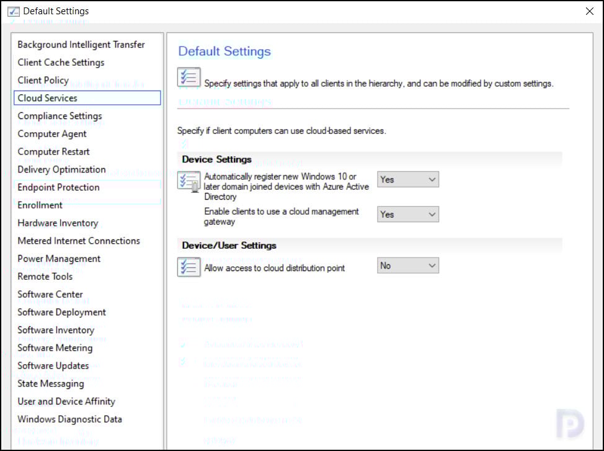Screen dimensions: 604x451
Task: Click 'Automatically register new Windows 10' label
Action: [x=286, y=187]
